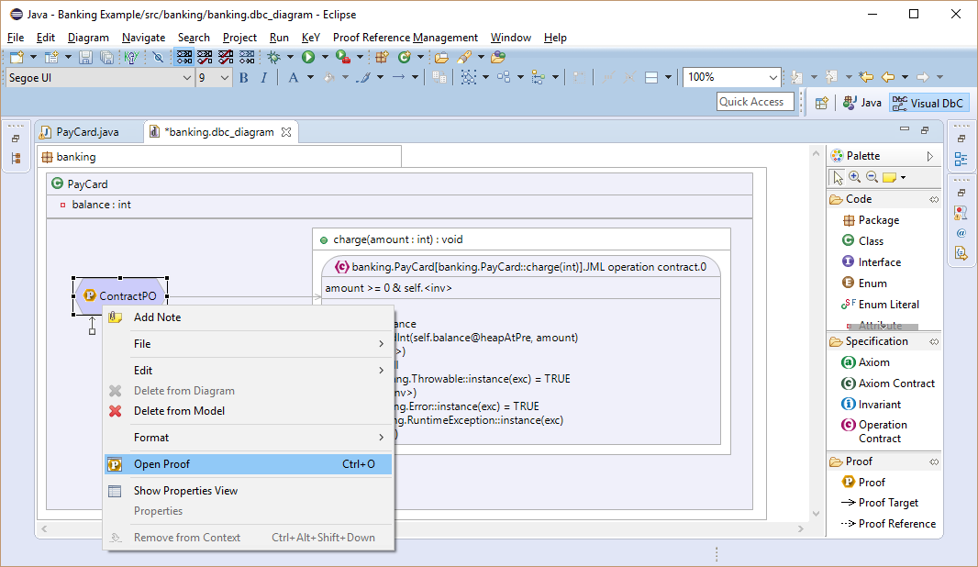
Task: Open the font size dropdown
Action: coord(225,78)
